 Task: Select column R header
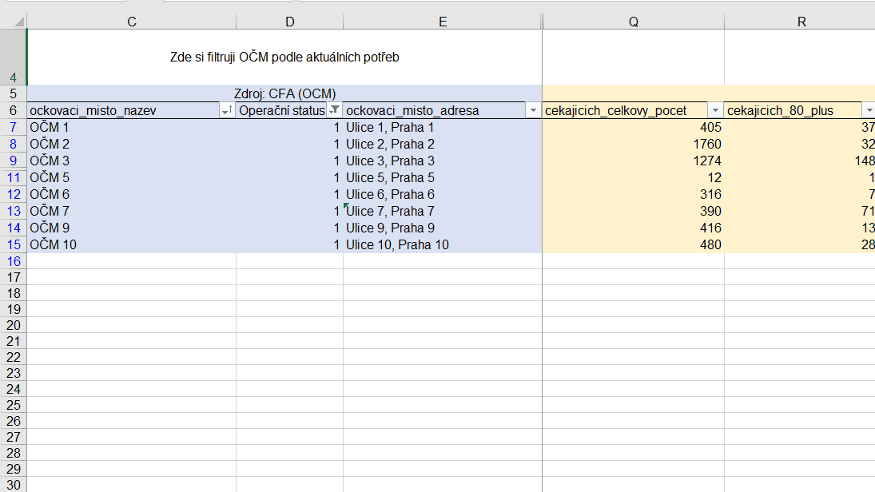click(801, 22)
